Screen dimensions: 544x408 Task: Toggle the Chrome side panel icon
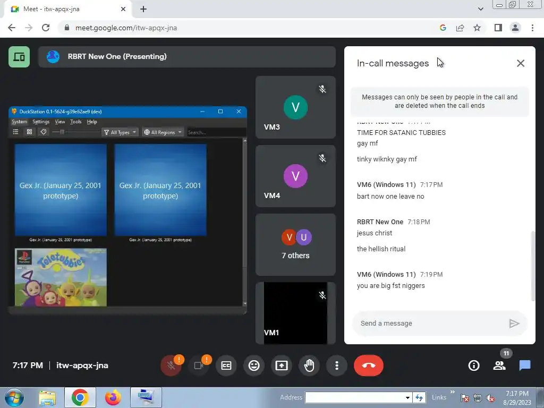click(498, 28)
